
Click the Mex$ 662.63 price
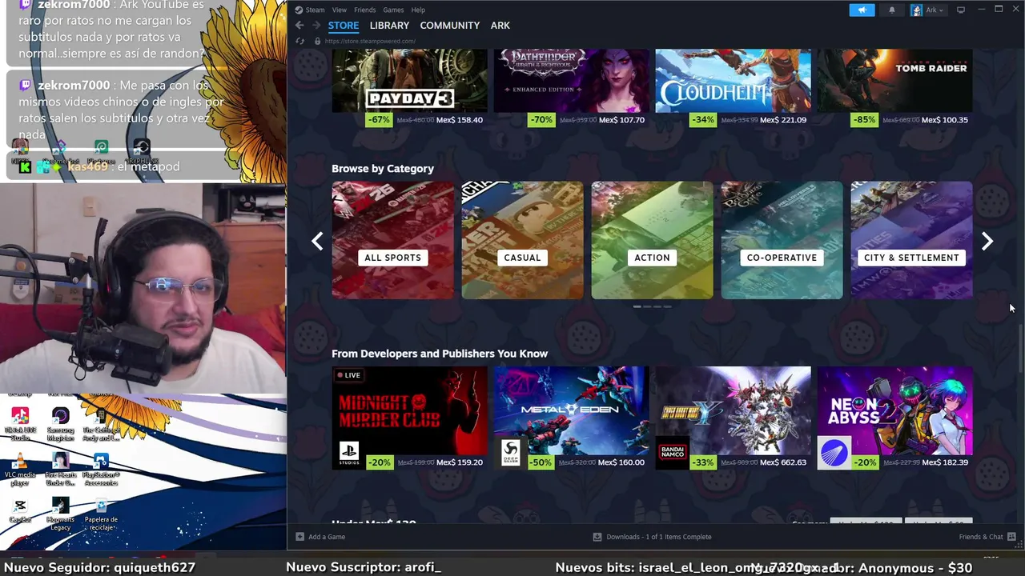[x=783, y=462]
